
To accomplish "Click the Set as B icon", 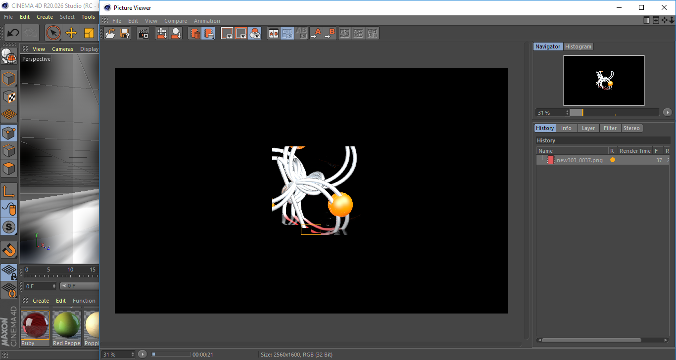I will coord(330,34).
